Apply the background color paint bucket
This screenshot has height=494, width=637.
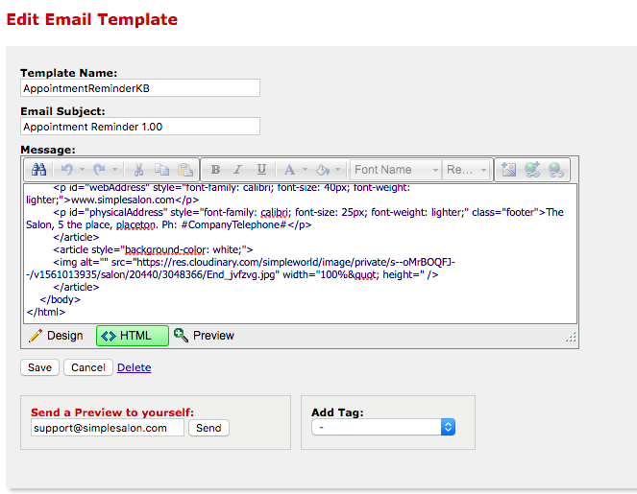coord(323,170)
